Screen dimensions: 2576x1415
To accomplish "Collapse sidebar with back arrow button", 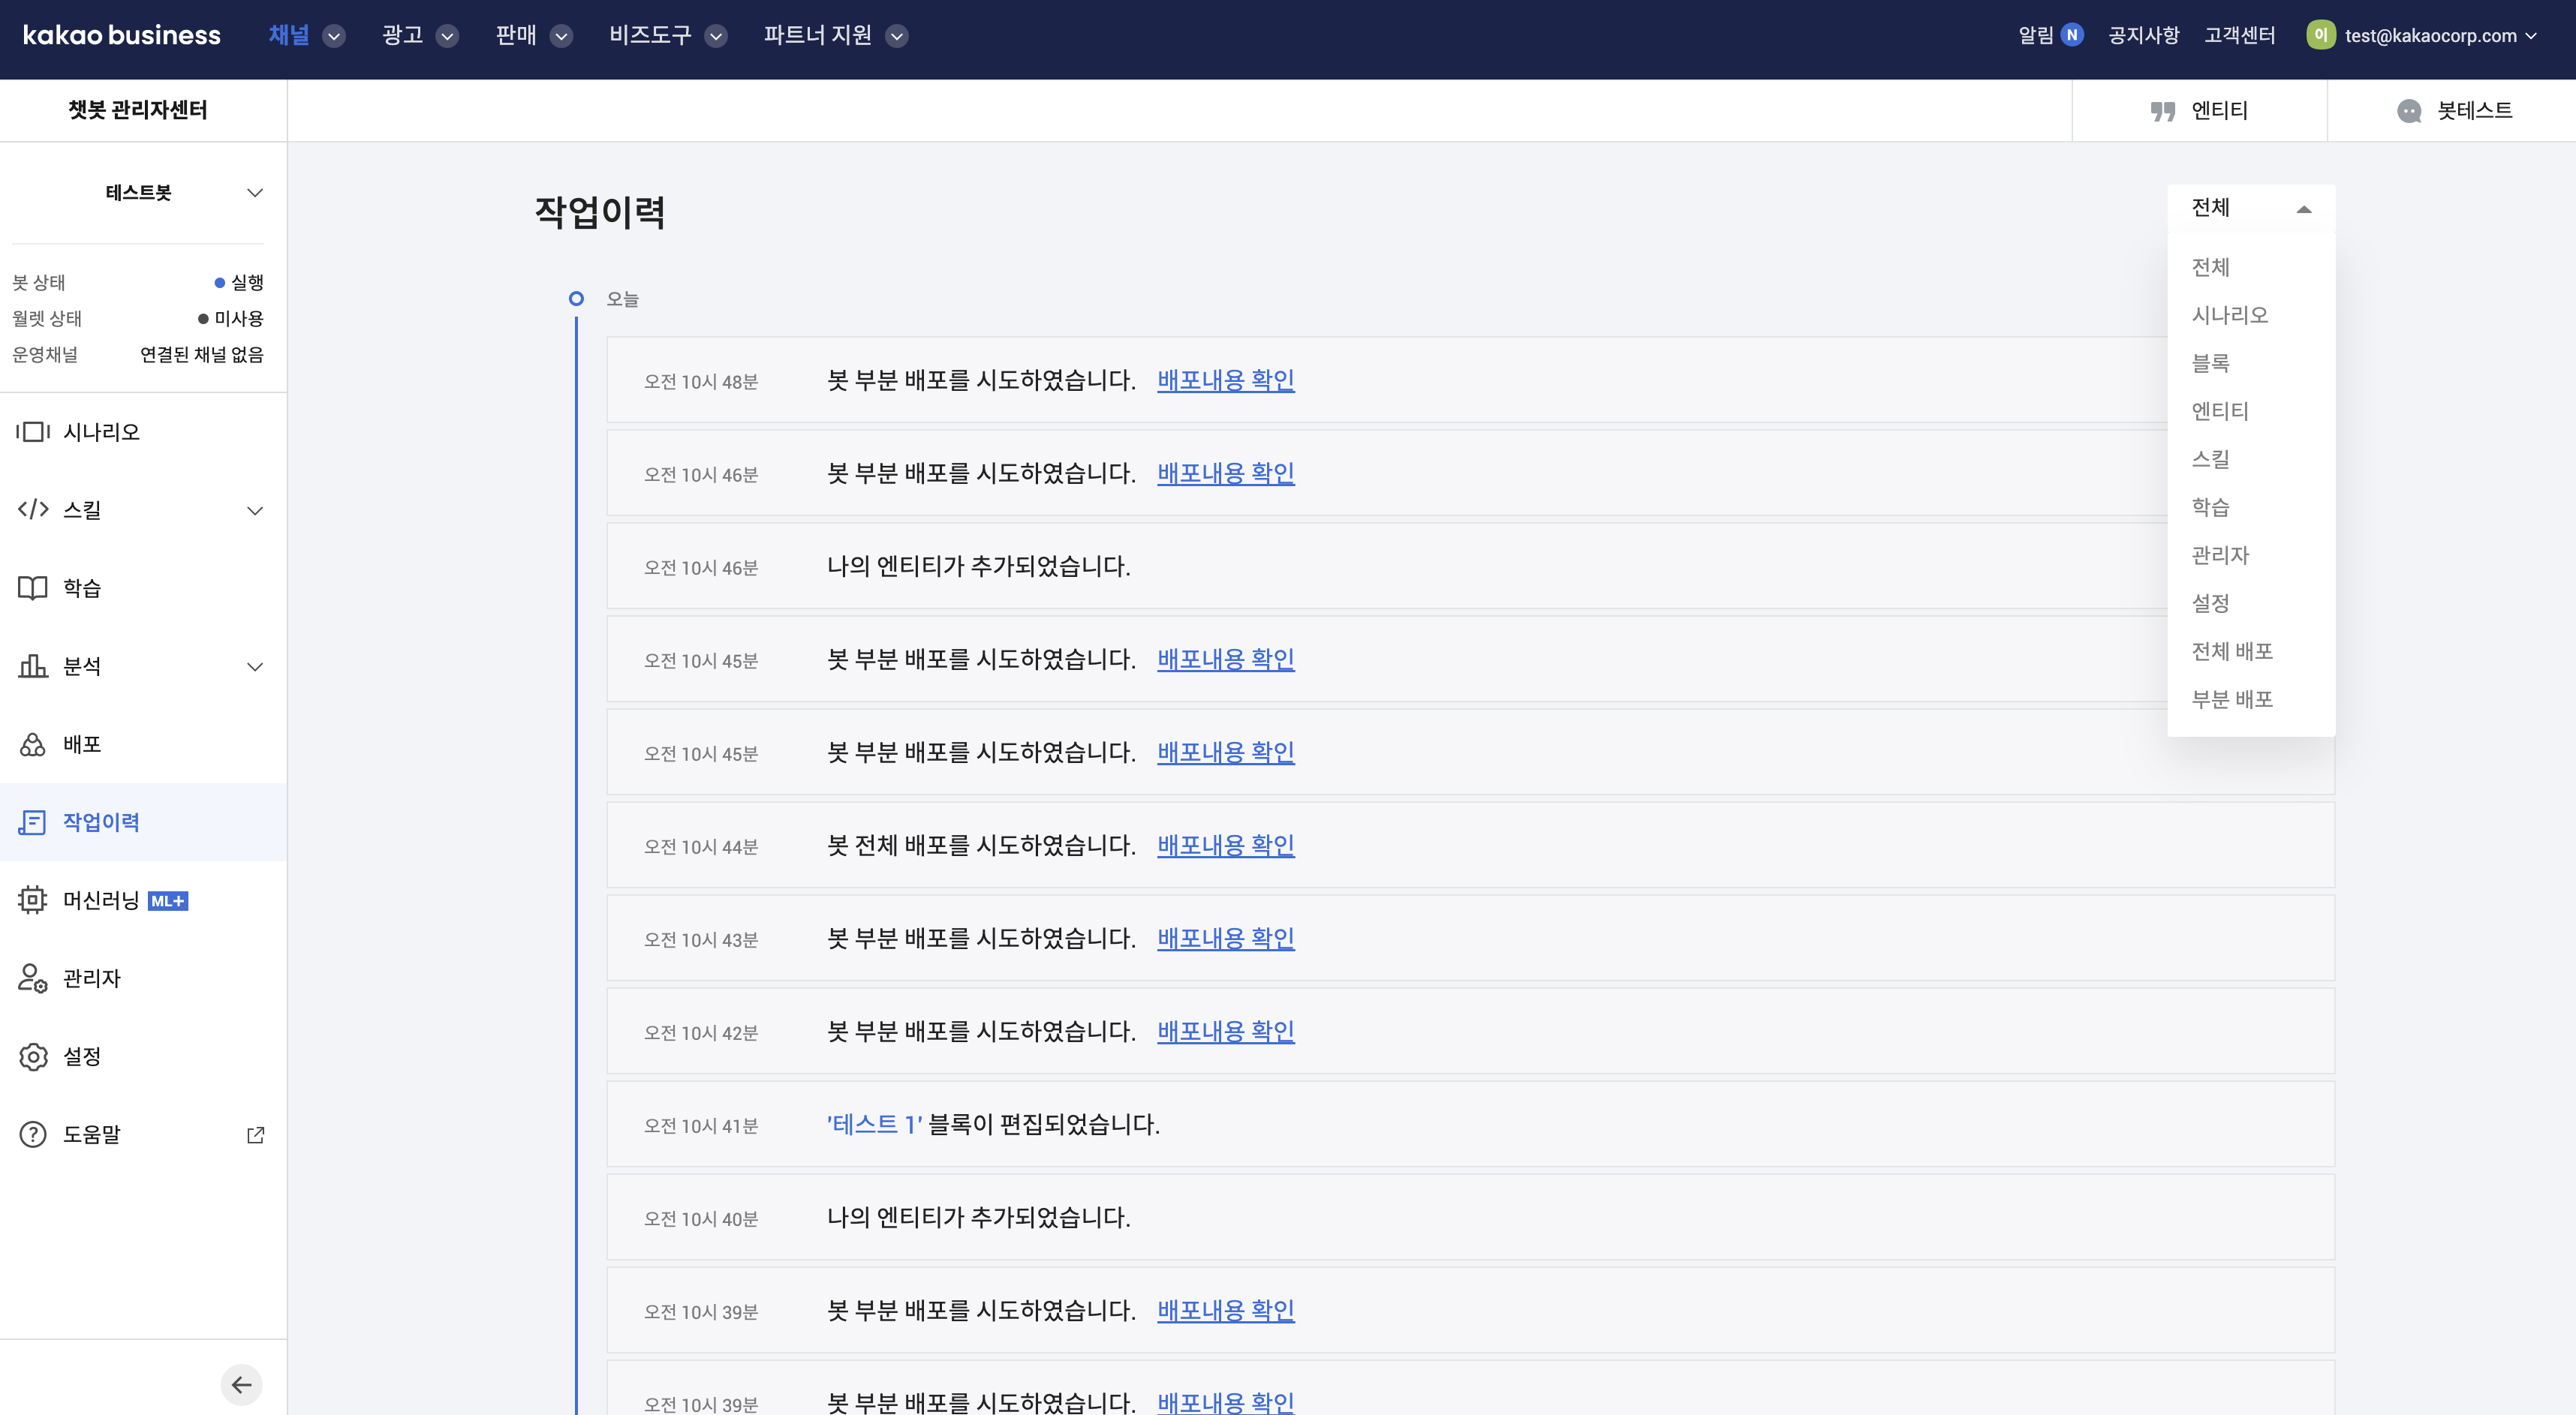I will (x=241, y=1384).
